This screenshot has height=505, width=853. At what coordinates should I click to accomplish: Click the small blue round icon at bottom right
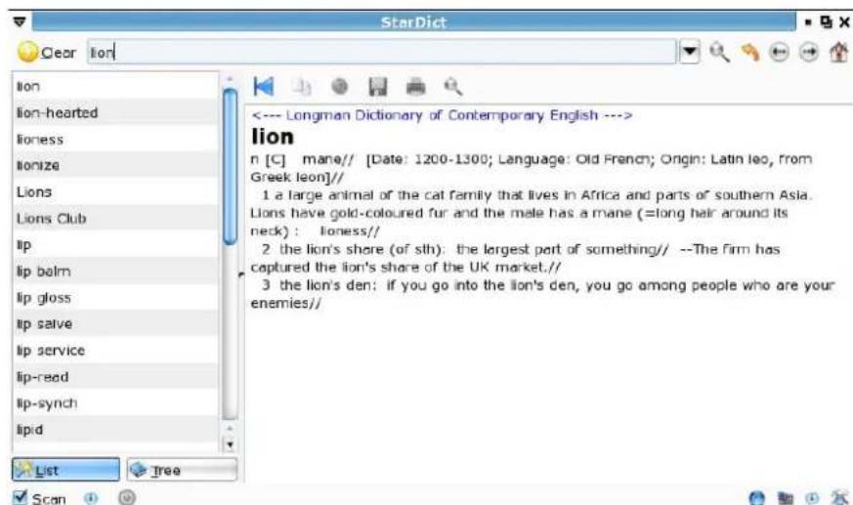(812, 498)
